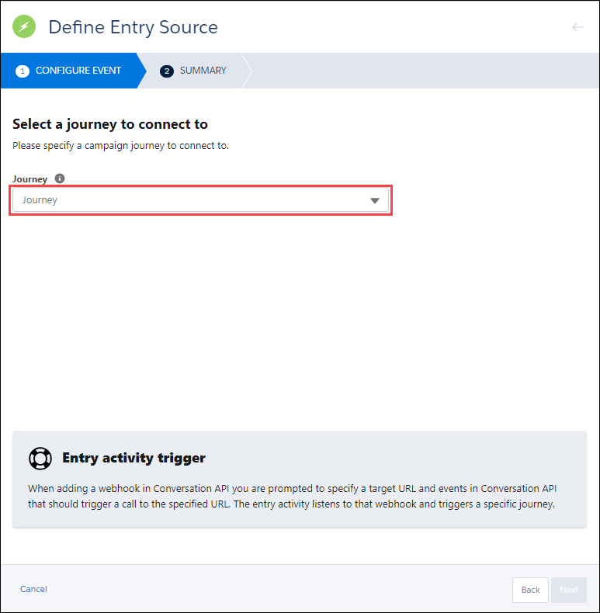
Task: Click the webhook description paragraph
Action: coord(292,497)
